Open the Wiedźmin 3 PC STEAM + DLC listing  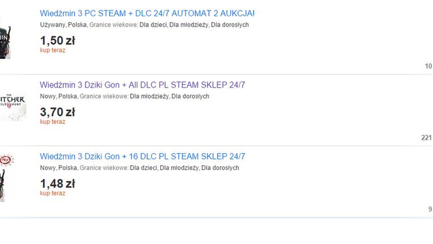click(x=147, y=13)
